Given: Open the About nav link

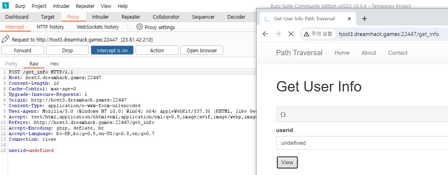Looking at the screenshot, I should point(369,53).
